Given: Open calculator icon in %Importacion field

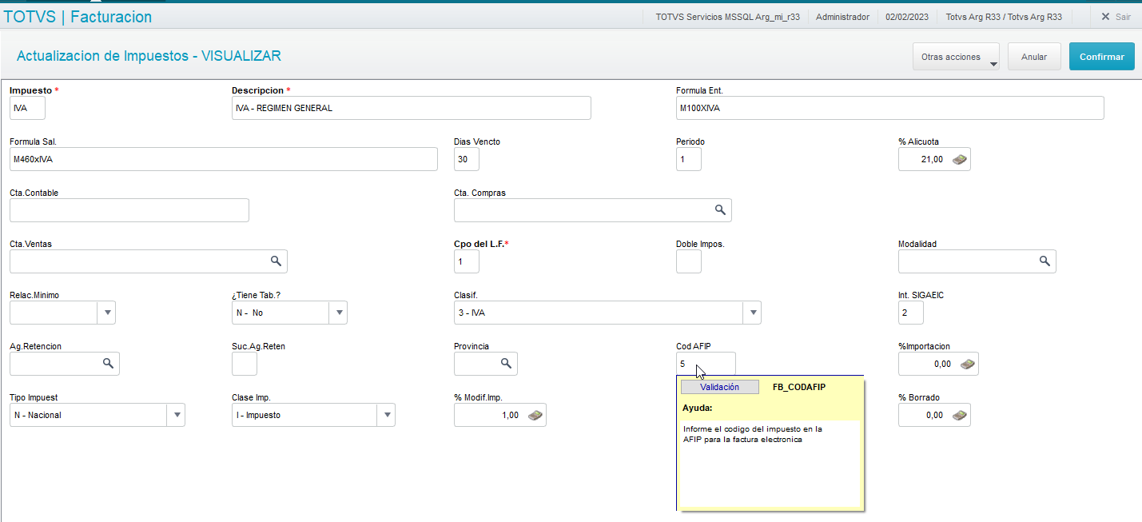Looking at the screenshot, I should tap(968, 364).
